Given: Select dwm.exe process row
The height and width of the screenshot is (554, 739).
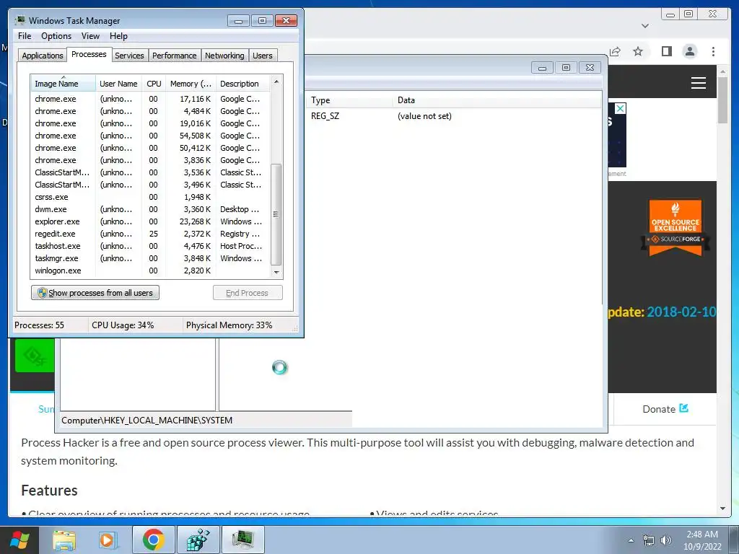Looking at the screenshot, I should pyautogui.click(x=150, y=209).
